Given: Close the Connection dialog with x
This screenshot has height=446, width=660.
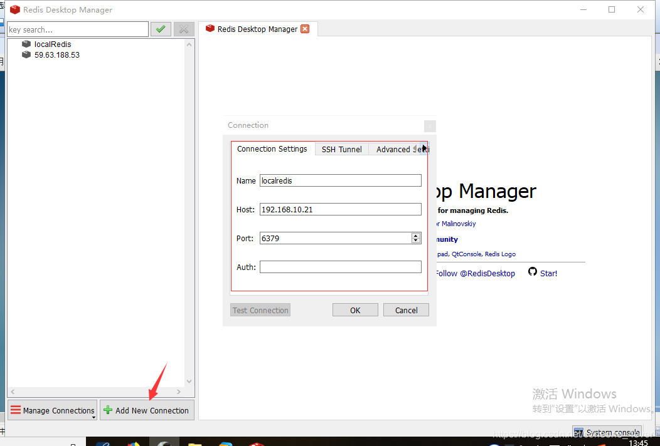Looking at the screenshot, I should [x=430, y=126].
